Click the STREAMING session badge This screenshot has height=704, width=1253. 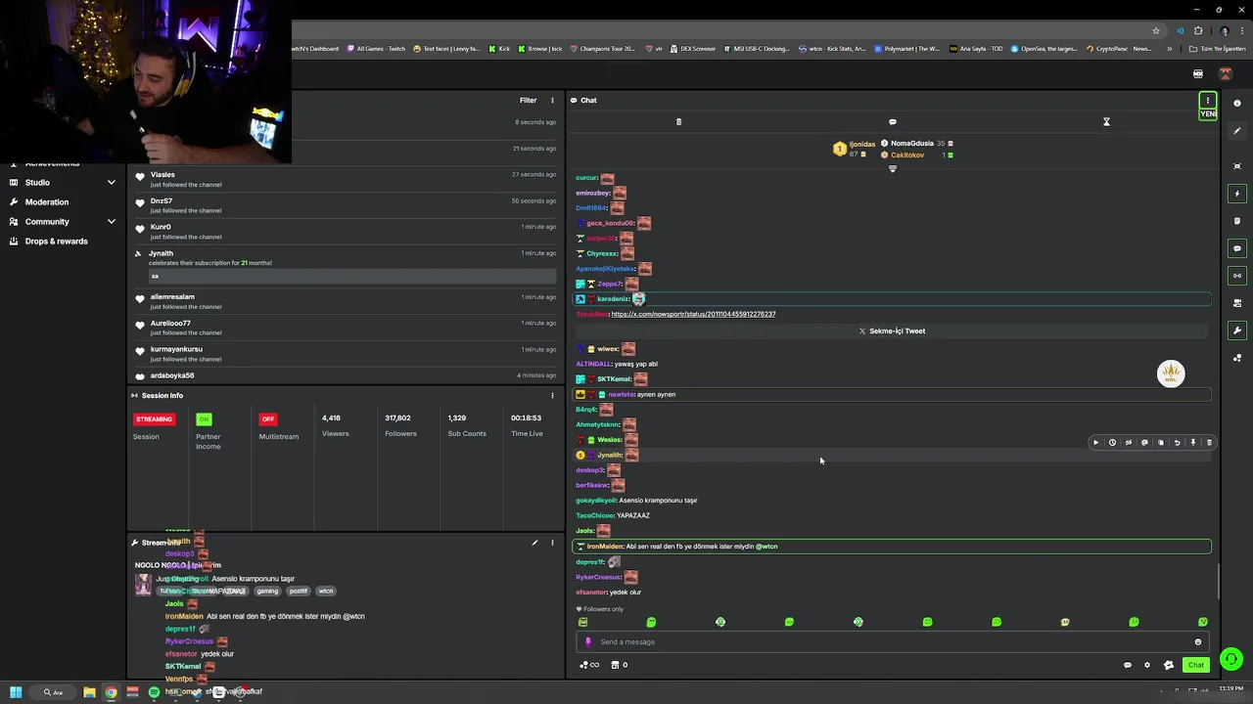click(x=154, y=418)
